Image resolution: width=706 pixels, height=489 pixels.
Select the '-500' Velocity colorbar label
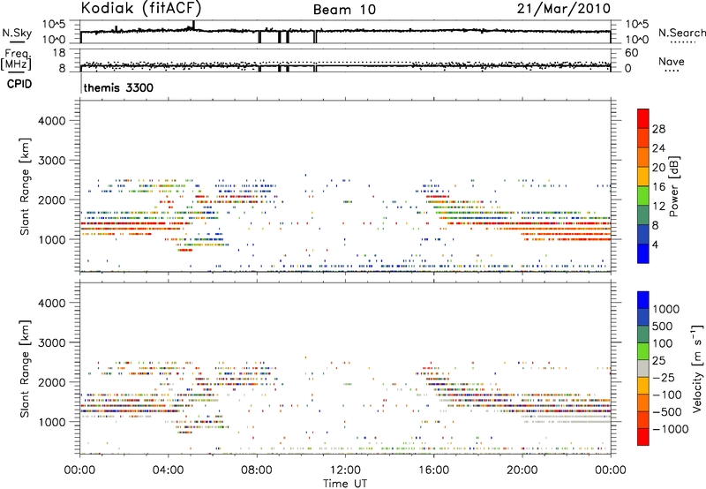pyautogui.click(x=667, y=412)
